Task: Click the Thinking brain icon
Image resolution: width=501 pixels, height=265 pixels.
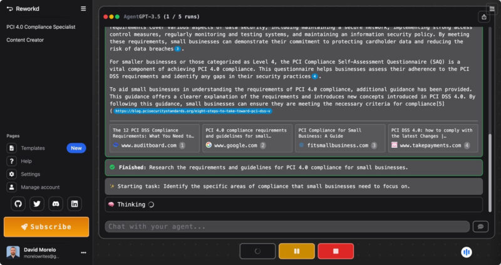Action: pyautogui.click(x=111, y=205)
